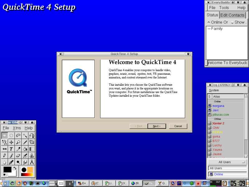This screenshot has width=249, height=187.
Task: Open the Help menu in EveryBuddy
Action: [242, 7]
